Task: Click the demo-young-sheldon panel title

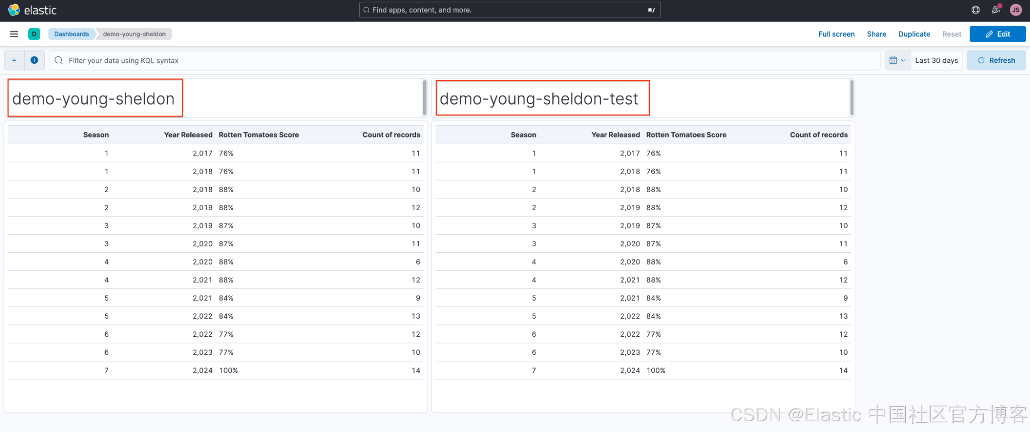Action: pyautogui.click(x=93, y=98)
